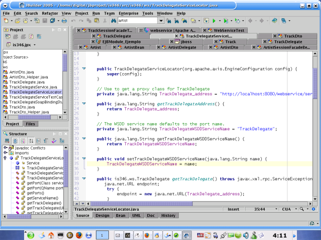
Task: Click the Save All icon in toolbar
Action: (52, 21)
